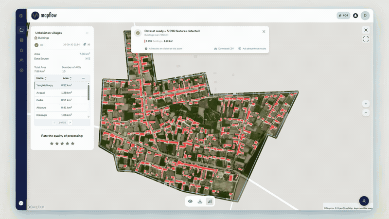Download the results from the bottom toolbar
This screenshot has height=219, width=389.
pos(200,201)
